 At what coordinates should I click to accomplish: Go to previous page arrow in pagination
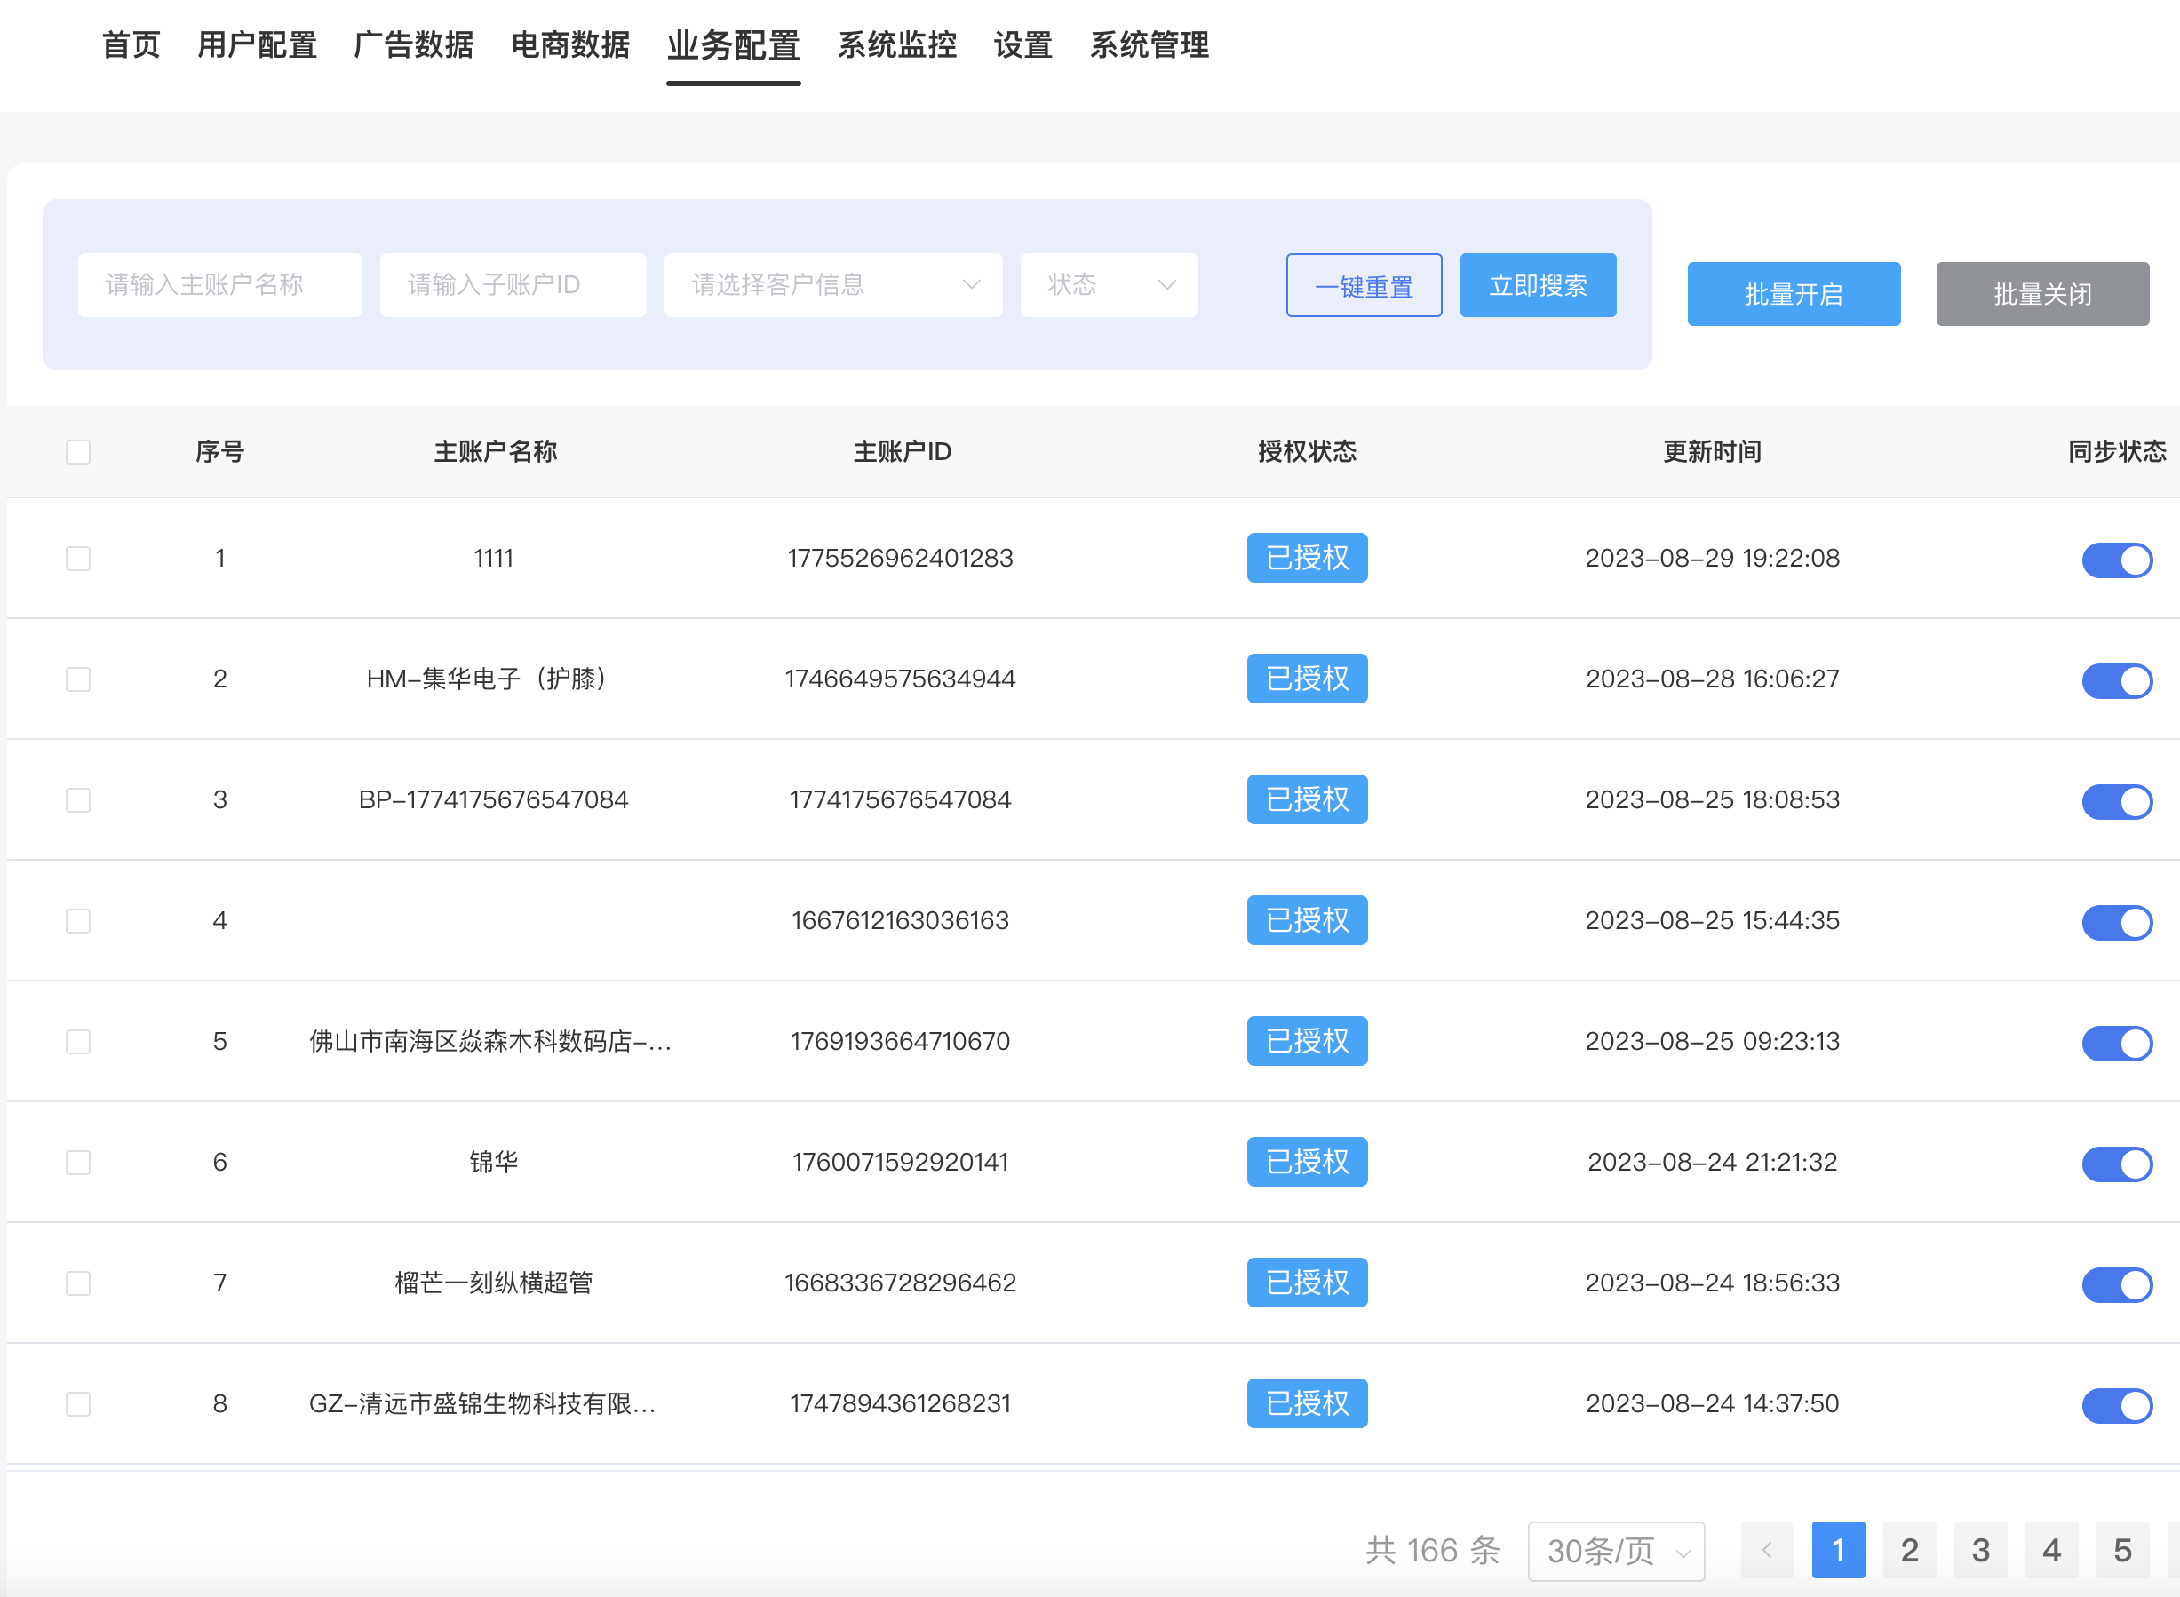(x=1767, y=1551)
